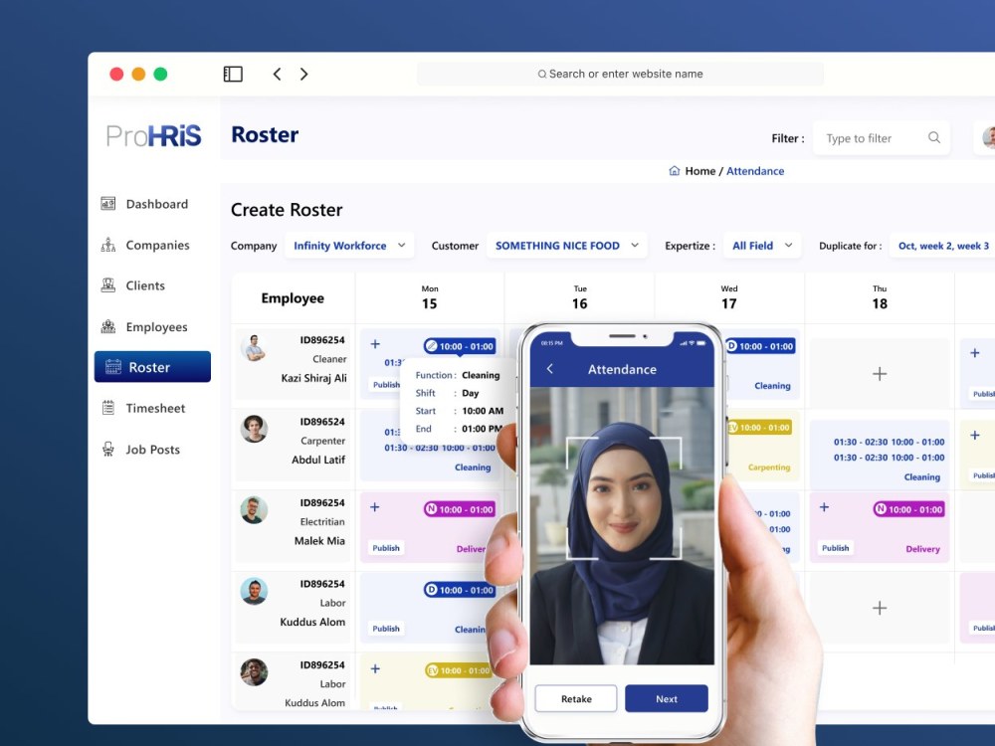The width and height of the screenshot is (995, 746).
Task: Click the Carpenting label on Wednesday
Action: click(x=769, y=467)
